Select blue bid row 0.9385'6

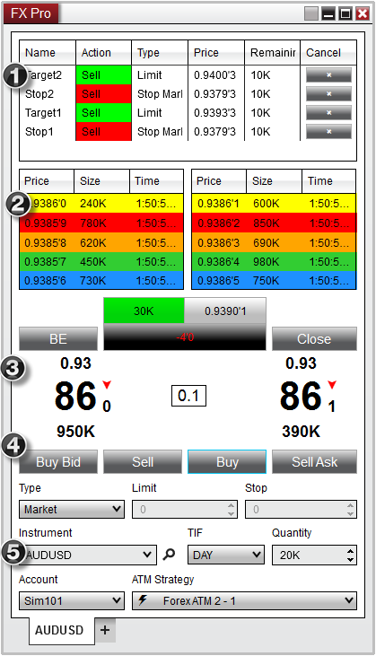101,280
